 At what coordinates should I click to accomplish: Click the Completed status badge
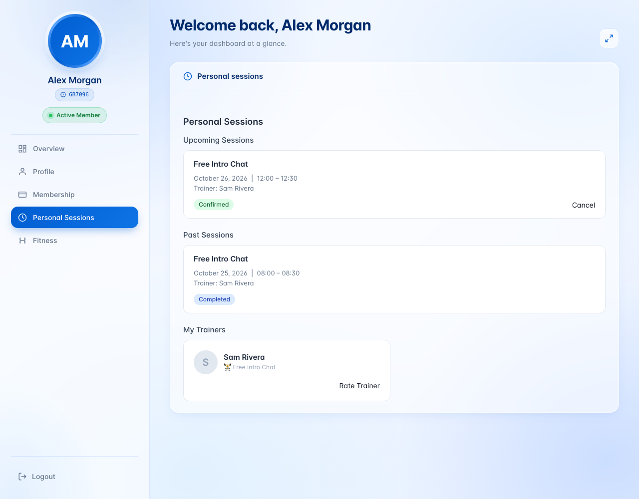[x=214, y=299]
